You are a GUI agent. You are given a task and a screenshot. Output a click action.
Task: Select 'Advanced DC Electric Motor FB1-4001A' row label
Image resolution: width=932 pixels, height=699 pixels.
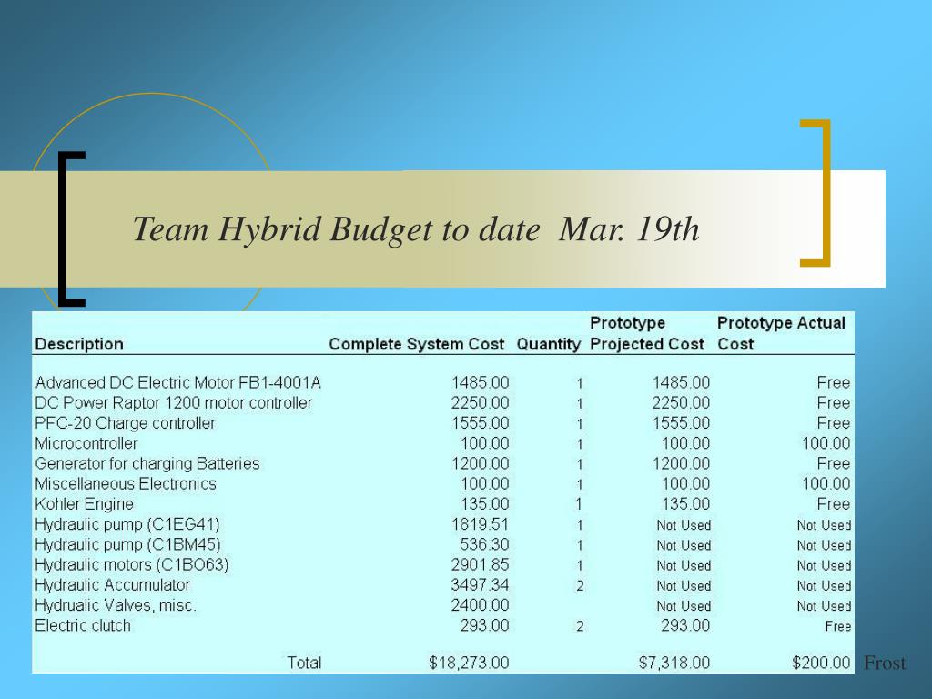[177, 383]
